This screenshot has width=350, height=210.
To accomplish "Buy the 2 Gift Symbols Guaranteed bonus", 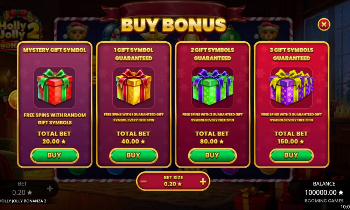I will pyautogui.click(x=212, y=155).
